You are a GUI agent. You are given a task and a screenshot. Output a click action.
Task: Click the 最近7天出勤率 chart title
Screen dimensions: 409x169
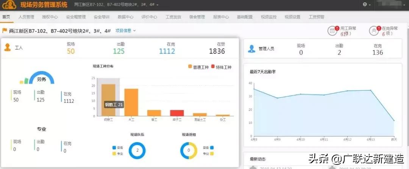pos(263,72)
